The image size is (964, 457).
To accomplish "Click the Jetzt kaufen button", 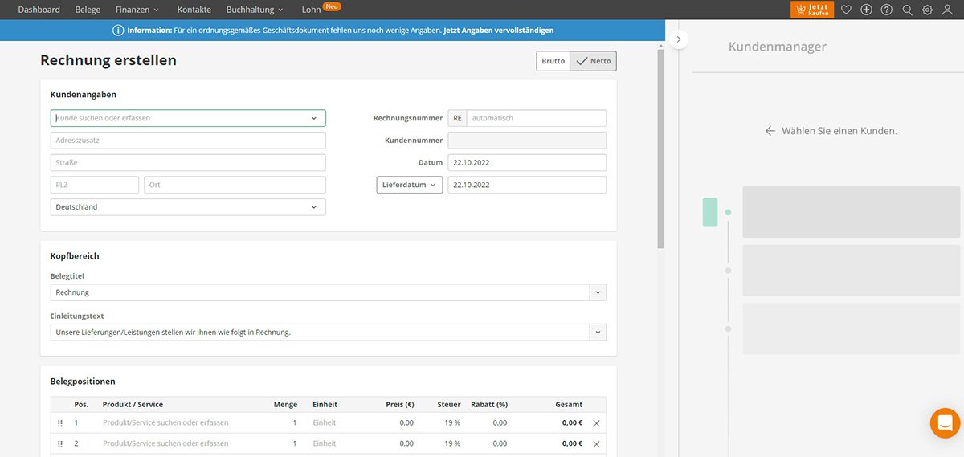I will (811, 10).
